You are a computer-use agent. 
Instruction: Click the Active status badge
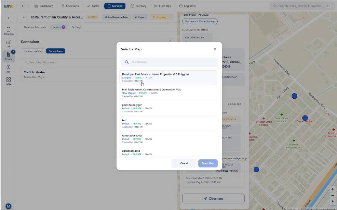(x=92, y=17)
